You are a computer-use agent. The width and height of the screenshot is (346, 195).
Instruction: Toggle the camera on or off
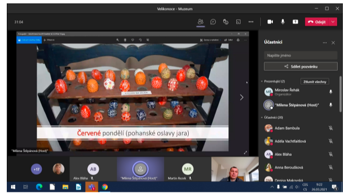pos(270,22)
